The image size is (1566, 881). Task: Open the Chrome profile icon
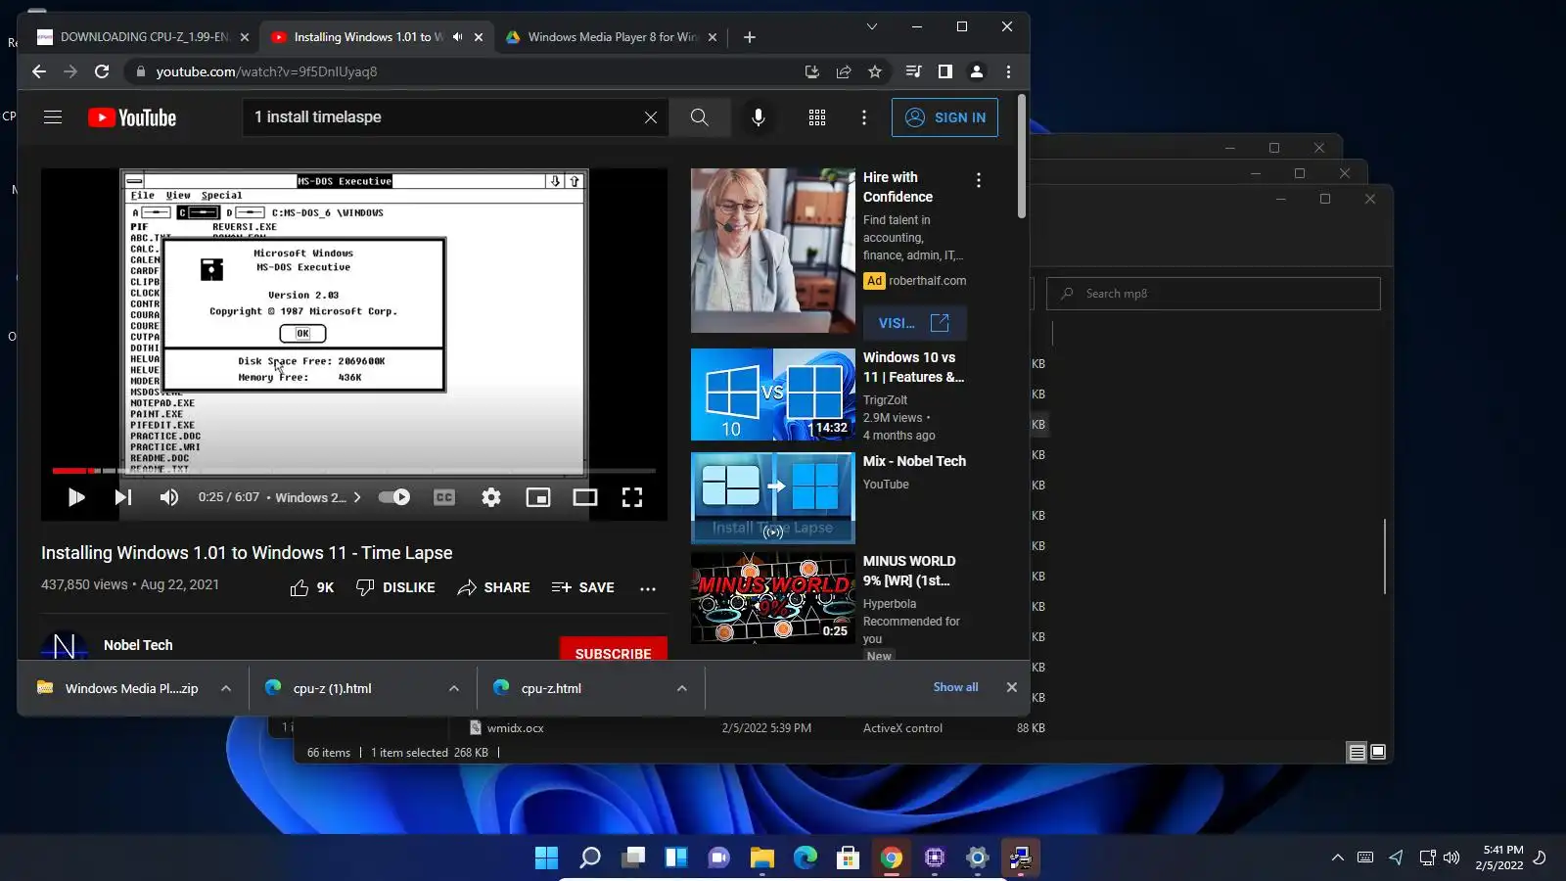977,71
